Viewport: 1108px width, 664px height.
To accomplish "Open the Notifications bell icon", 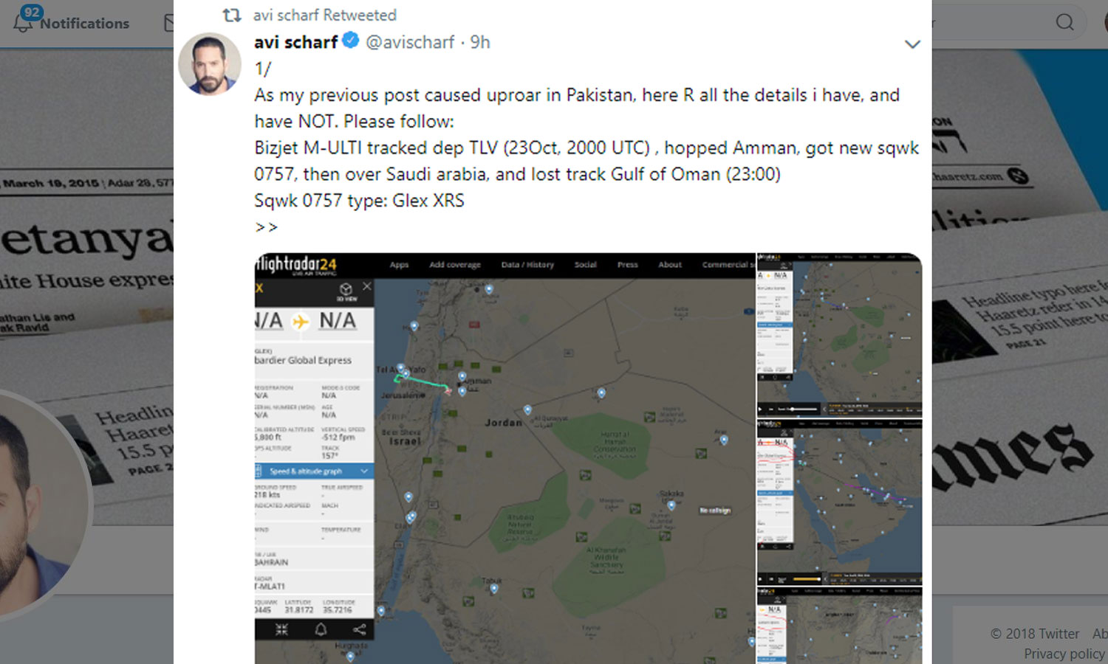I will click(x=23, y=22).
